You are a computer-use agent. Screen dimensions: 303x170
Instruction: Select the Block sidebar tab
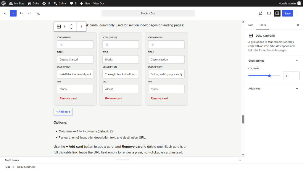click(263, 25)
